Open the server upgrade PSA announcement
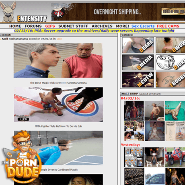The height and width of the screenshot is (185, 185). point(94,31)
